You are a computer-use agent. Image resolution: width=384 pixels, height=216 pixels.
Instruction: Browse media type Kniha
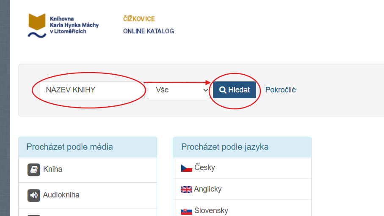pos(52,170)
